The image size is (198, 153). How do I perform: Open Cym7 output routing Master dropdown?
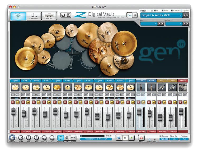pyautogui.click(x=88, y=132)
